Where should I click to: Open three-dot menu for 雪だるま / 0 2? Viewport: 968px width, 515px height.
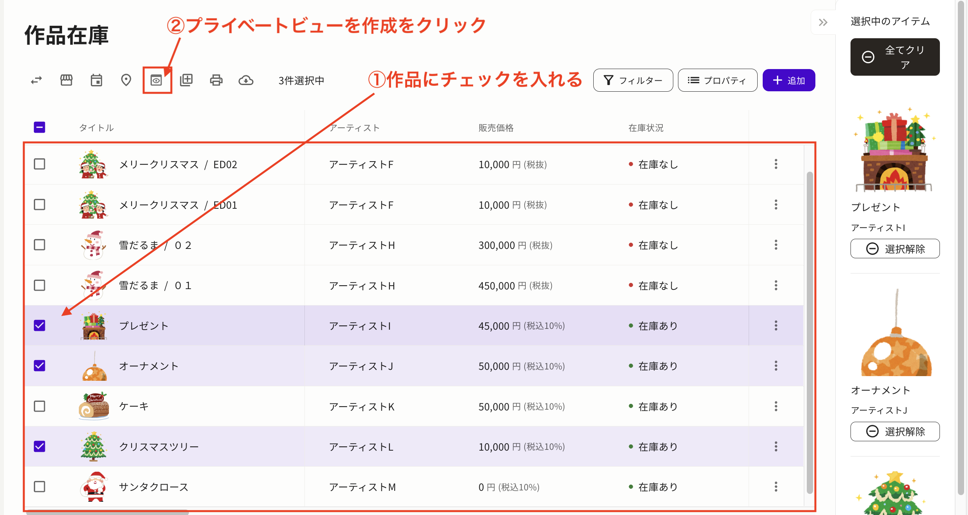(x=776, y=245)
